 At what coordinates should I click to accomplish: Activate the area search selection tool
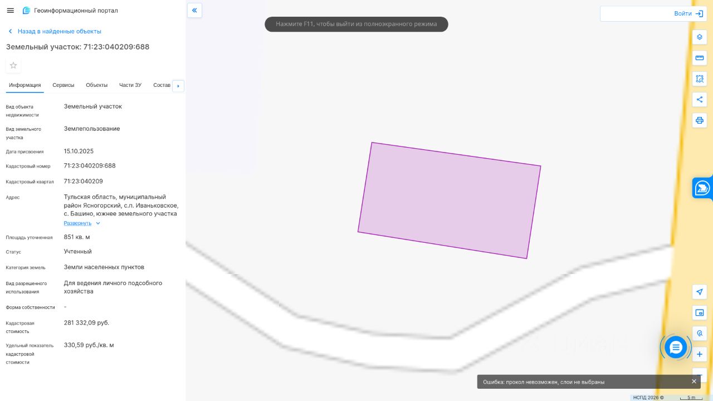(x=700, y=79)
